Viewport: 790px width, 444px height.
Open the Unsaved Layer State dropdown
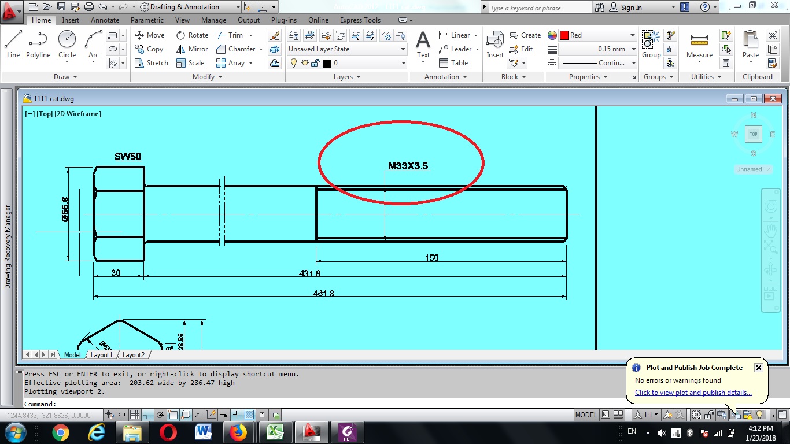click(347, 49)
